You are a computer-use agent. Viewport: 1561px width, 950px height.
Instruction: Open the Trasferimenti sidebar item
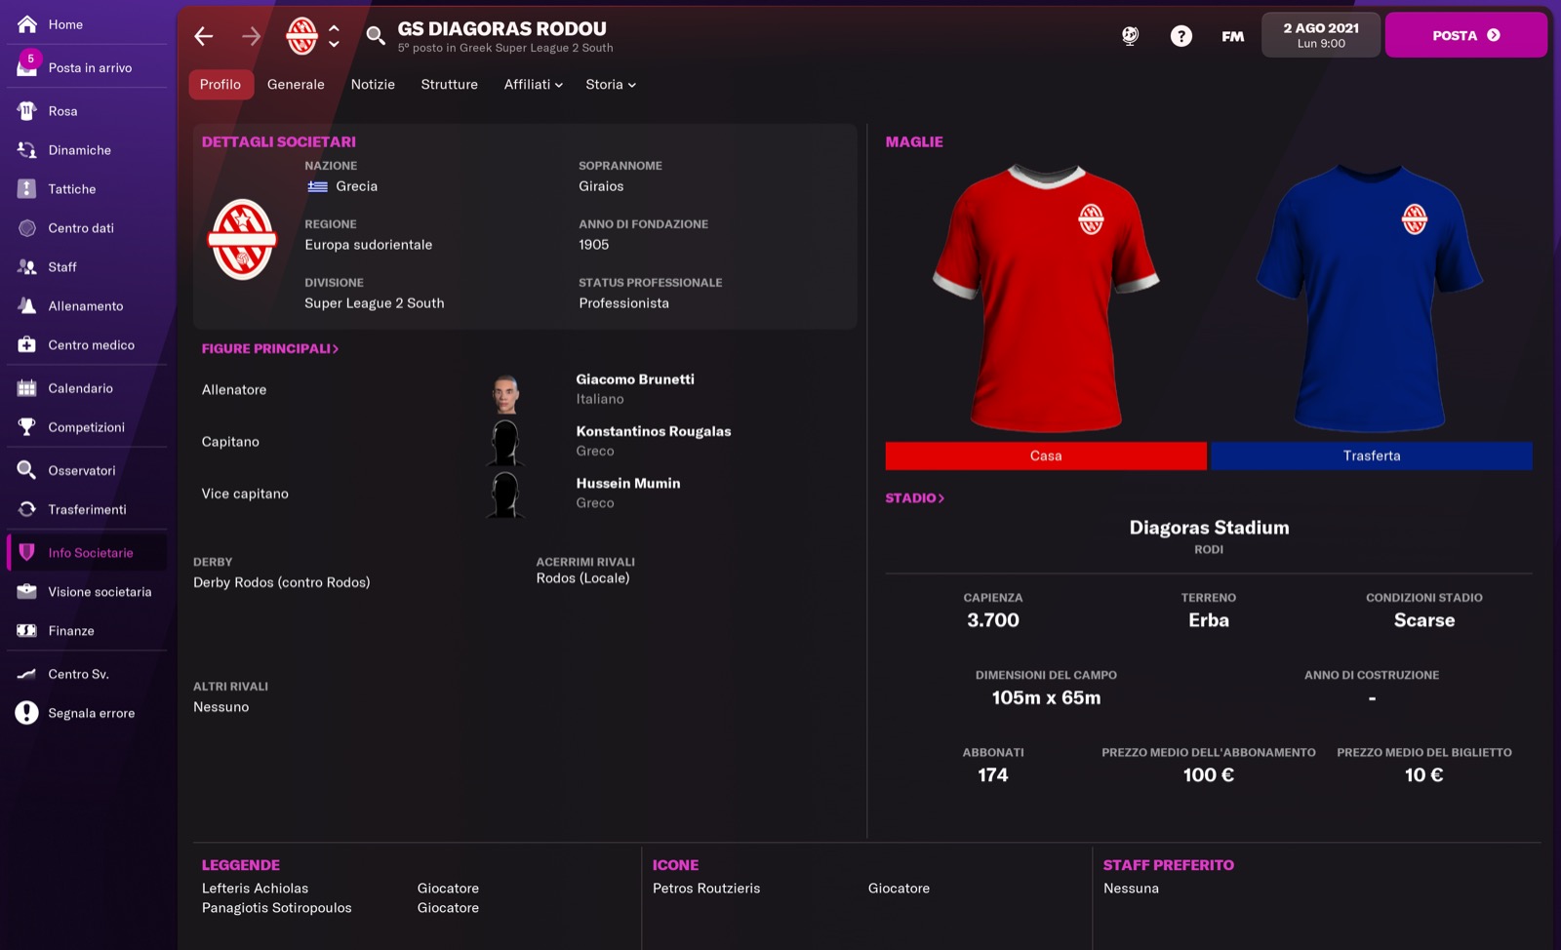[x=86, y=509]
